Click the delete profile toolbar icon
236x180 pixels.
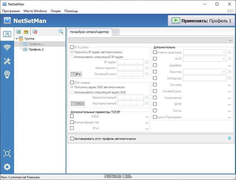[35, 32]
